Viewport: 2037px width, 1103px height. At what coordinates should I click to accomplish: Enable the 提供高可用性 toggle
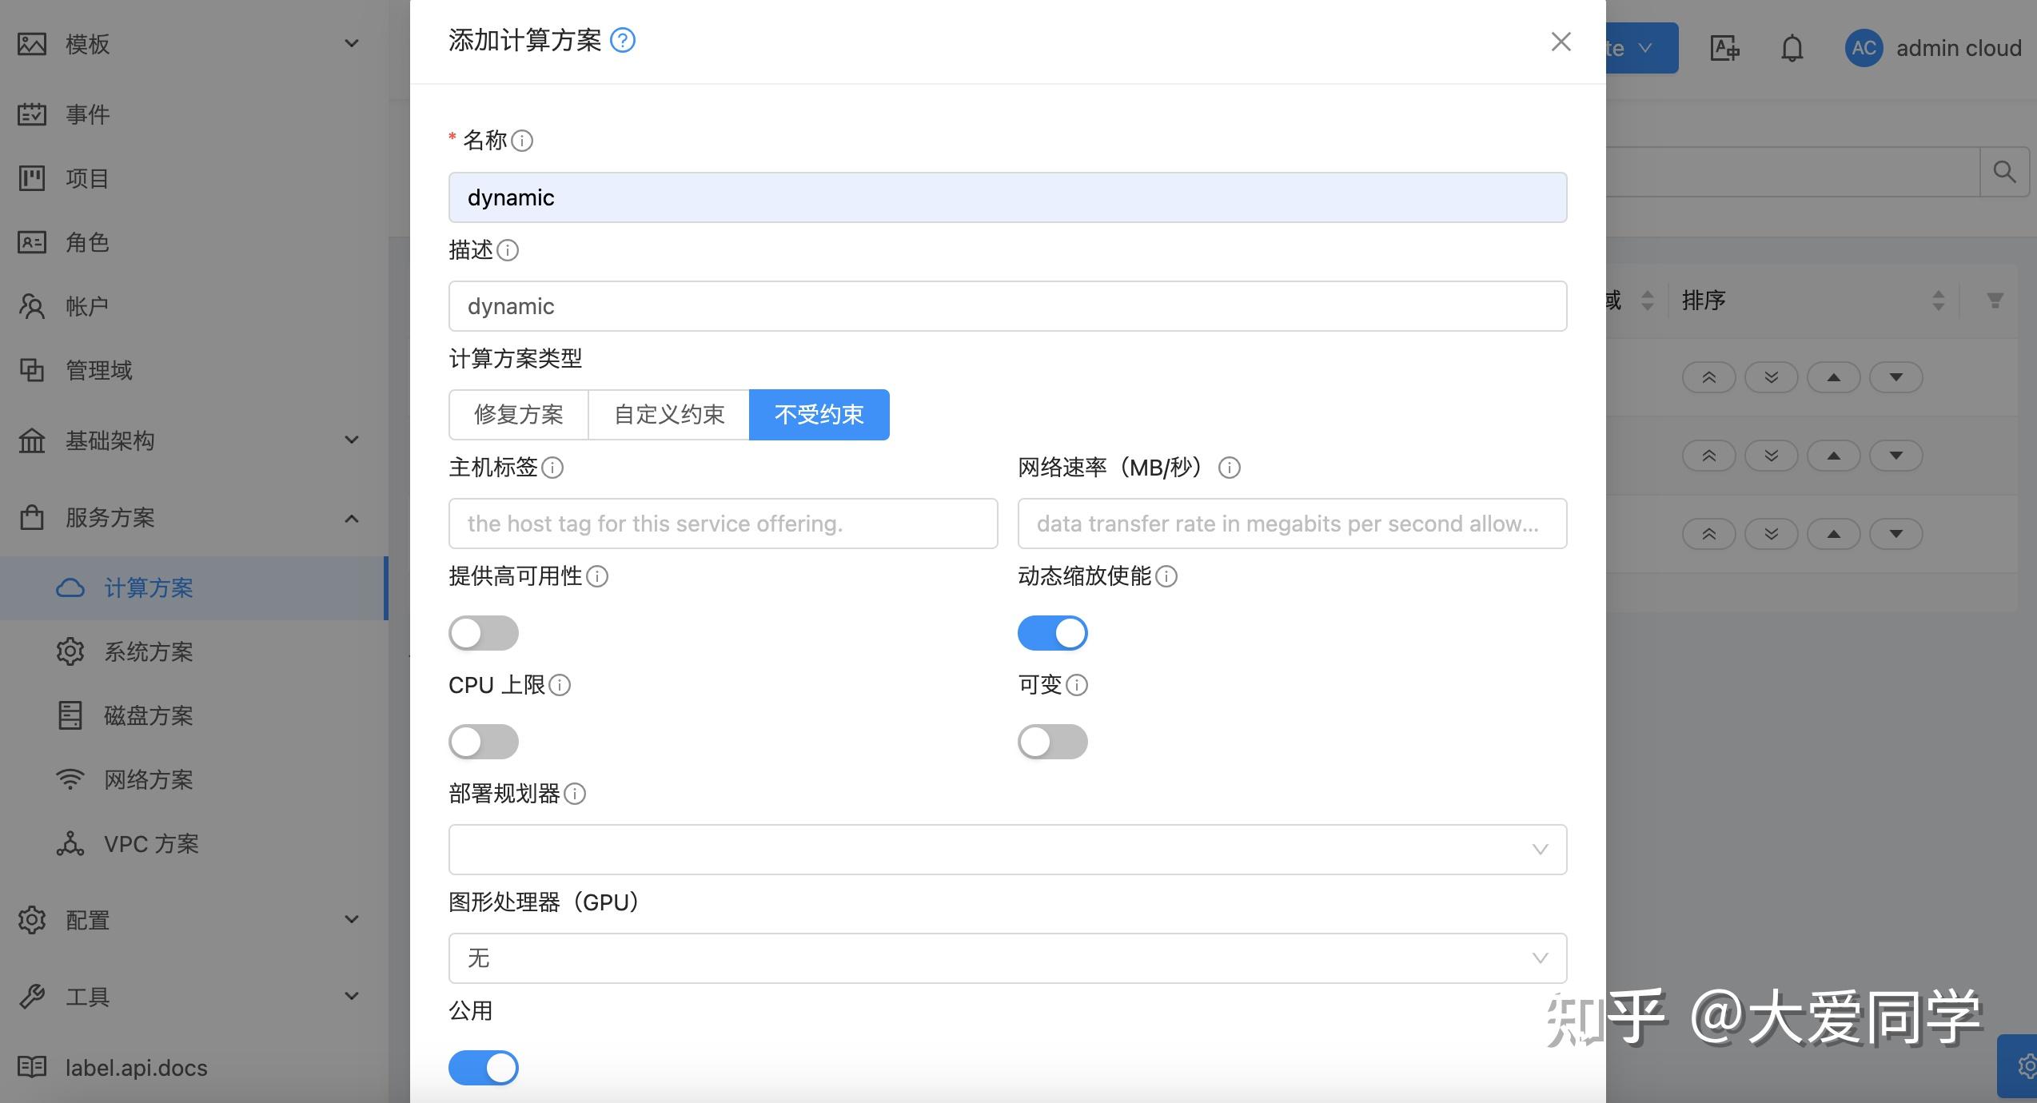coord(483,632)
